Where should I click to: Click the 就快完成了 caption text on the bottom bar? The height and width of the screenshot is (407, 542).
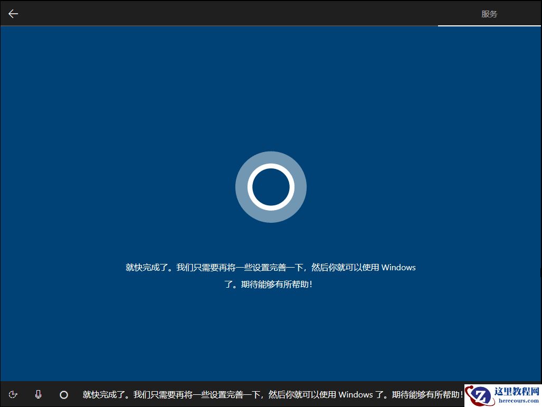click(272, 394)
